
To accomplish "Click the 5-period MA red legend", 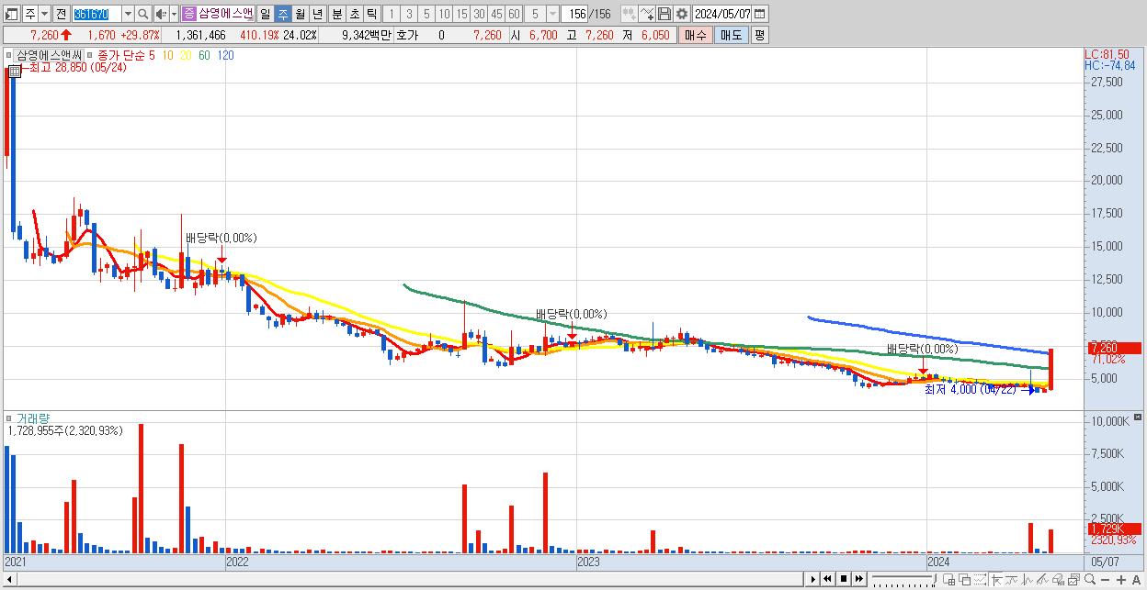I will [x=152, y=55].
